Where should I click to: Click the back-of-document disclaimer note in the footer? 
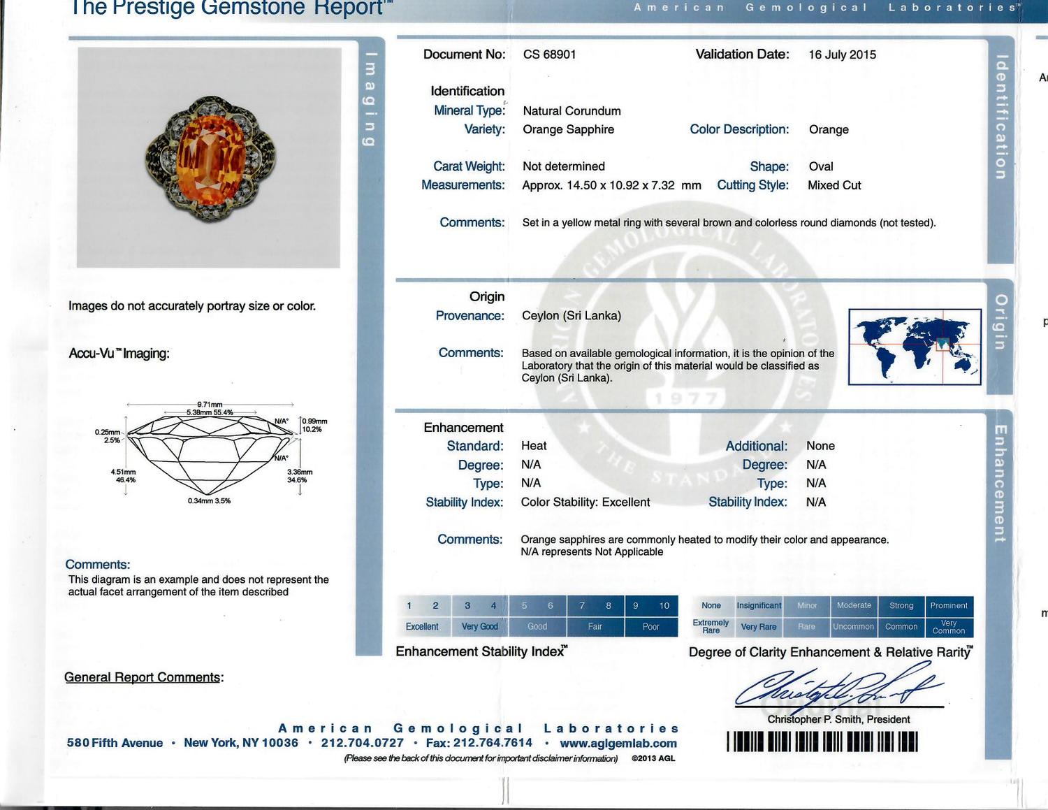481,759
